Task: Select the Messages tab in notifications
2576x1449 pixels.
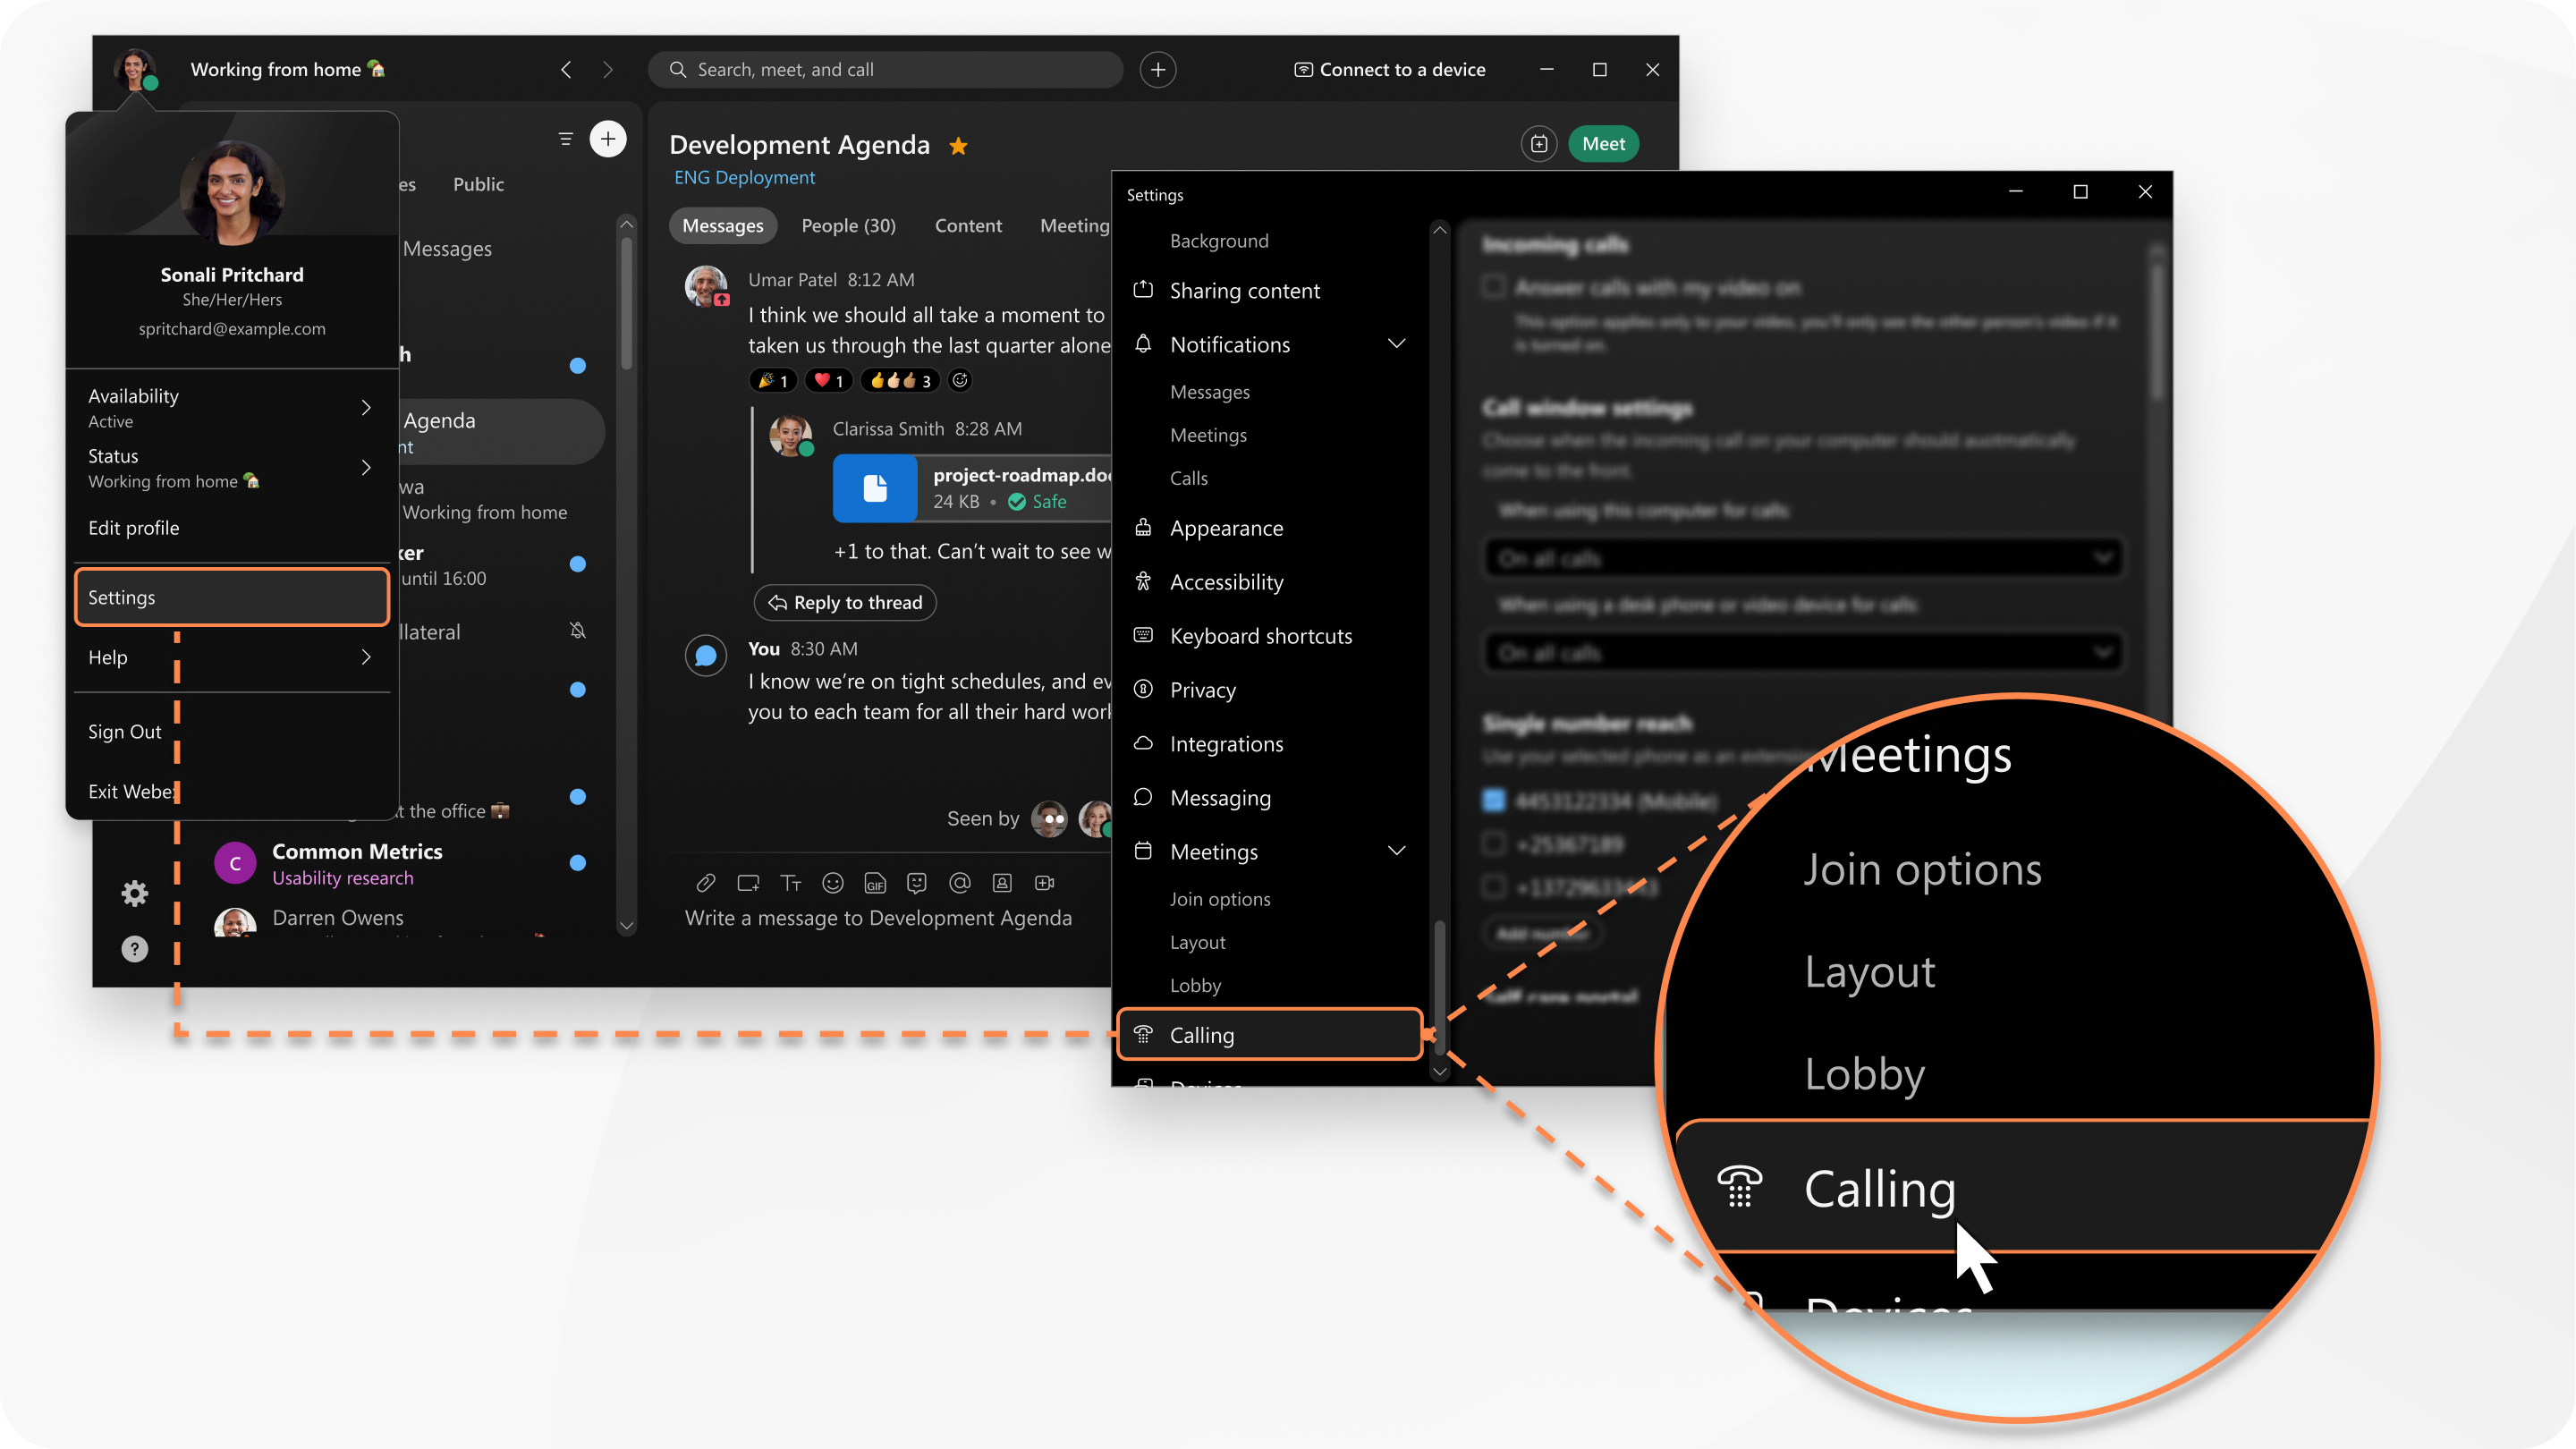Action: click(1210, 391)
